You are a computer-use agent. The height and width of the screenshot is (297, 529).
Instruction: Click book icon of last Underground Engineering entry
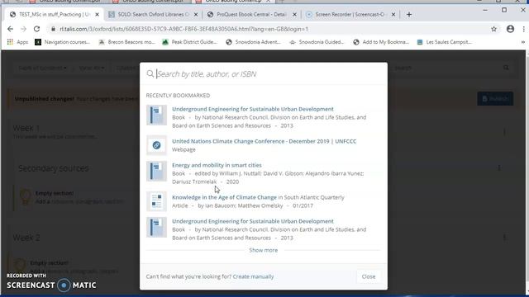(x=156, y=227)
